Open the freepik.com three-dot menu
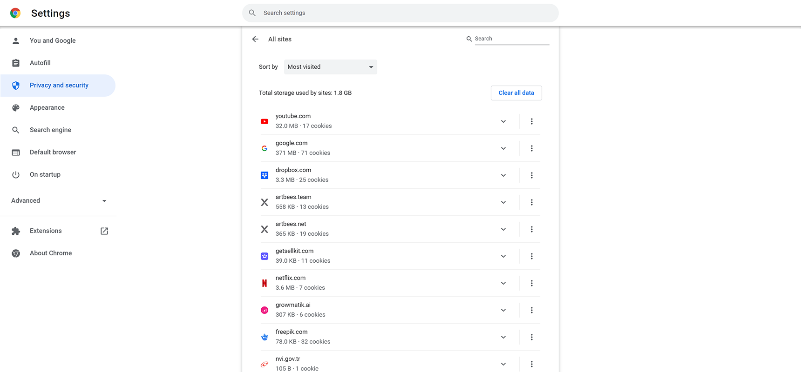 click(531, 337)
